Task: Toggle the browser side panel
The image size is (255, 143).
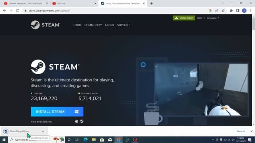Action: 237,11
